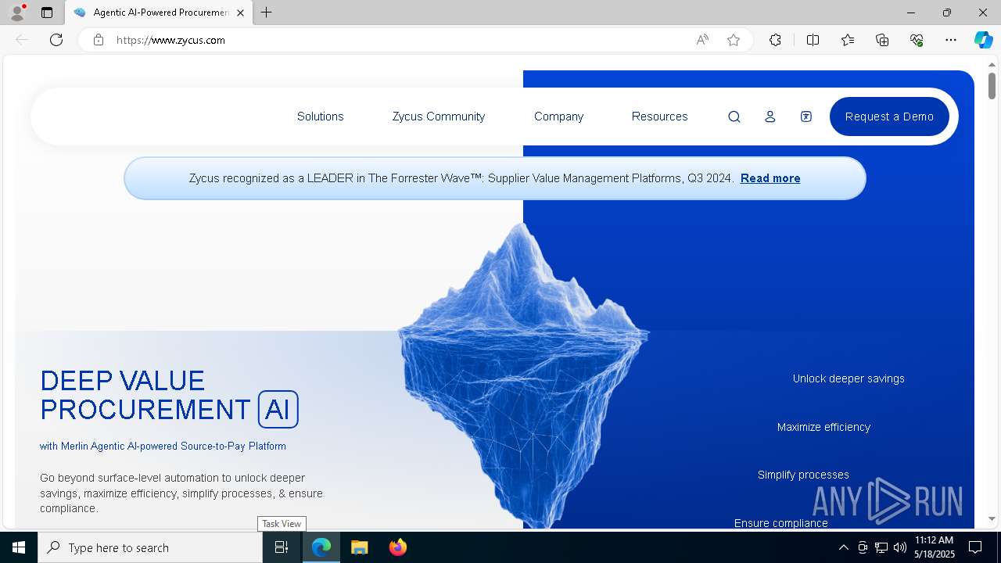Open the Windows Start menu
The width and height of the screenshot is (1001, 563).
coord(19,547)
